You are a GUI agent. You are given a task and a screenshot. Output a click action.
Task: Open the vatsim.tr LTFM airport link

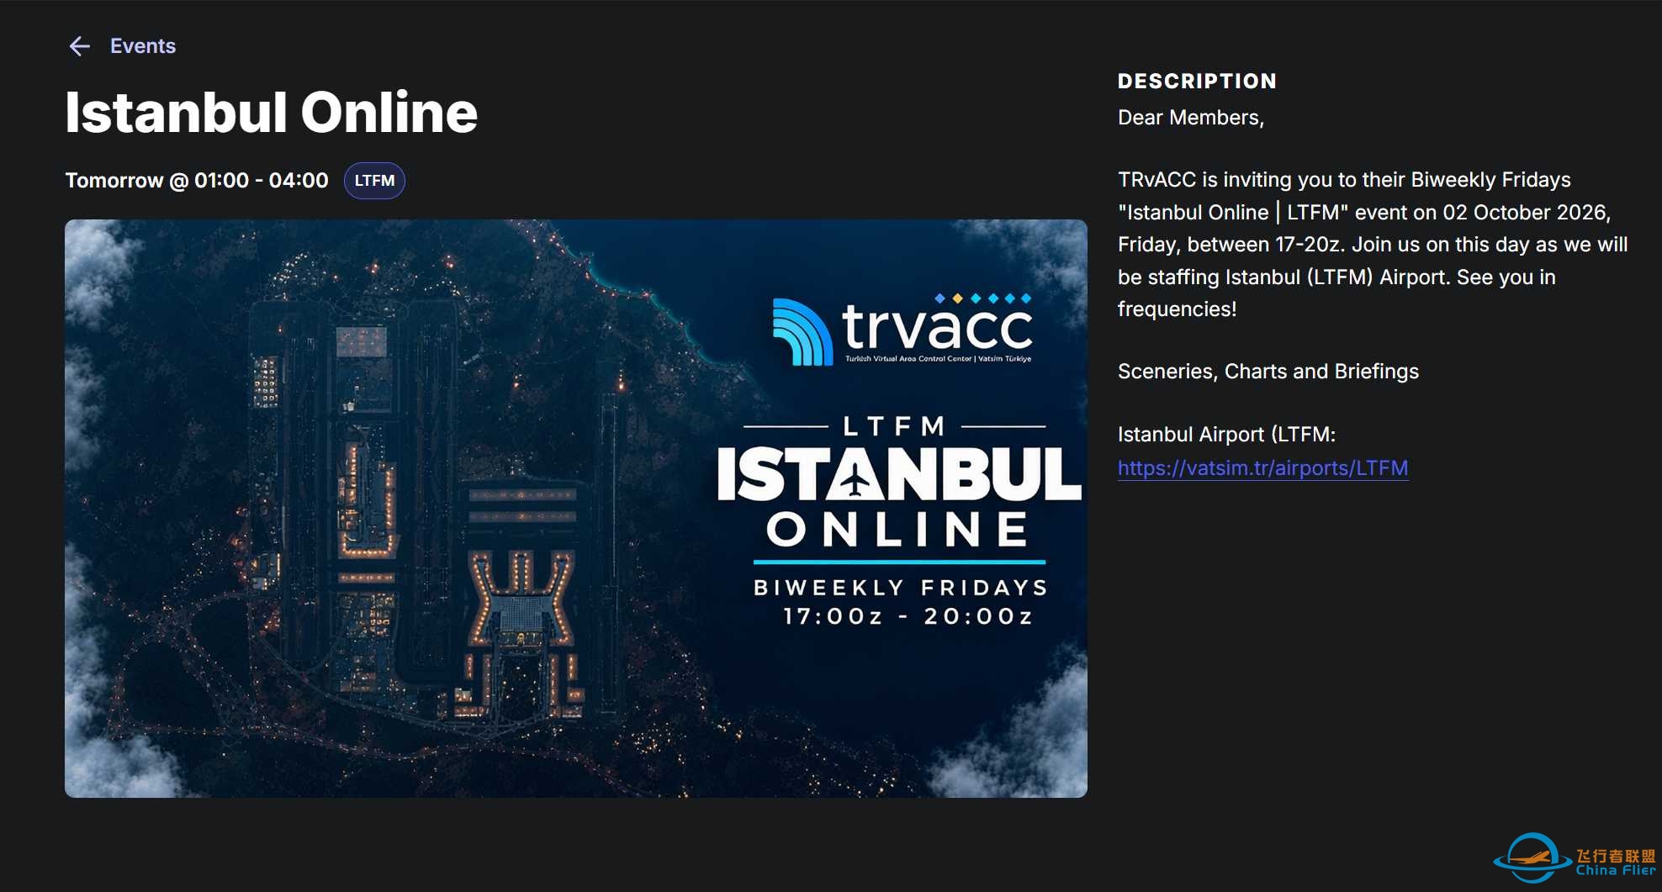point(1262,467)
